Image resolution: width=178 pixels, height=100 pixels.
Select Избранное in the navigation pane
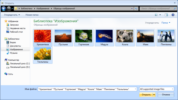pos(13,21)
